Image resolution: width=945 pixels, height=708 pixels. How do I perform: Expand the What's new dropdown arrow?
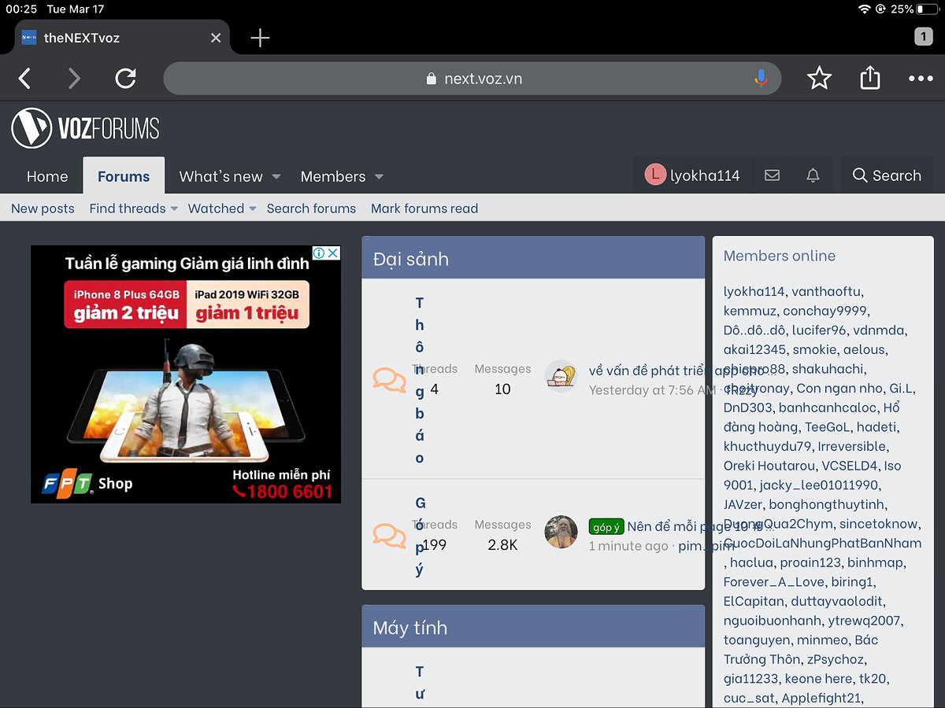276,176
